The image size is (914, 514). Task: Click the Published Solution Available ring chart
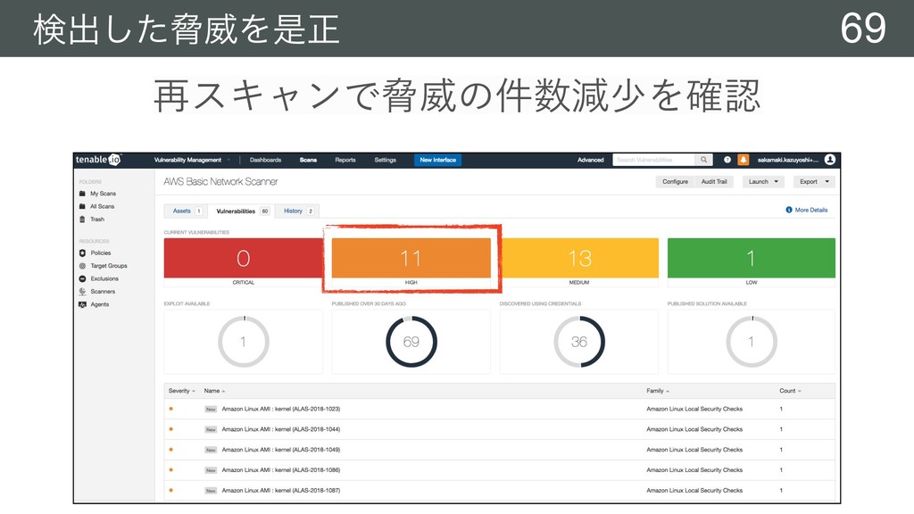[x=752, y=342]
